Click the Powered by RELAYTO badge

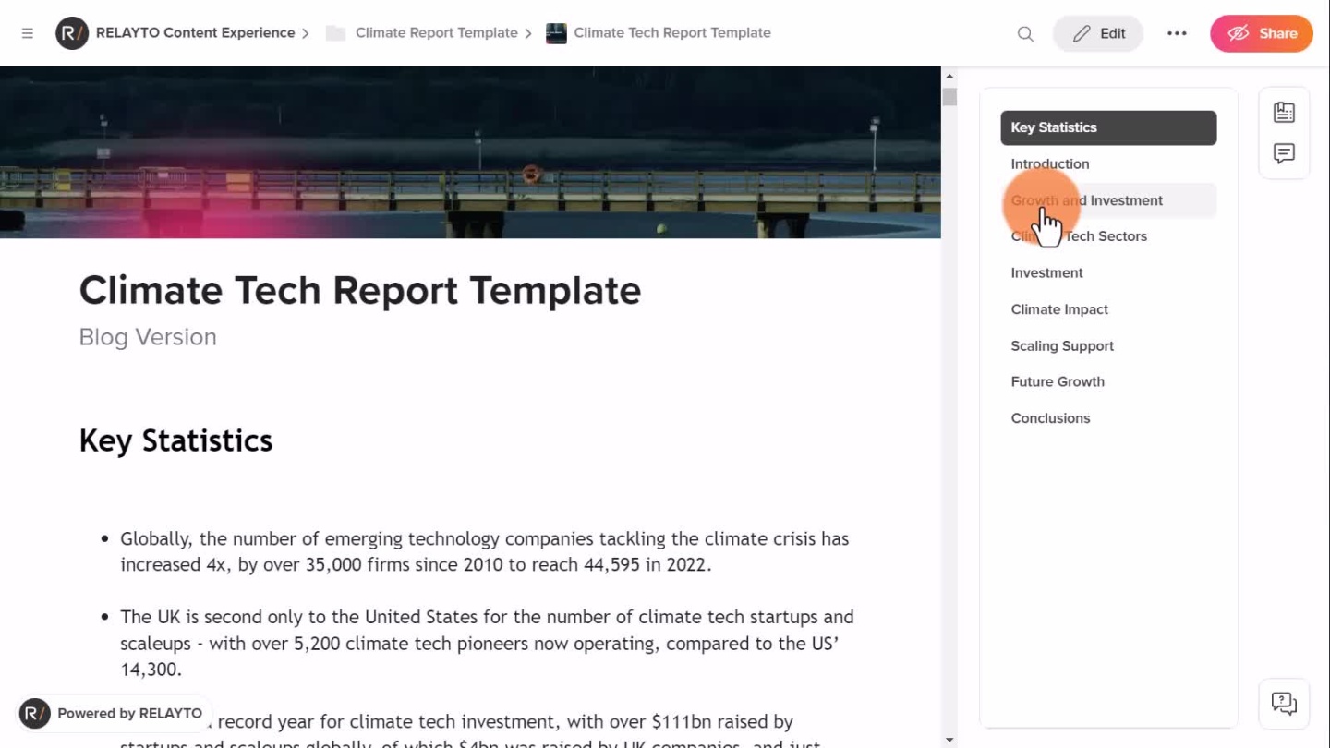coord(113,713)
